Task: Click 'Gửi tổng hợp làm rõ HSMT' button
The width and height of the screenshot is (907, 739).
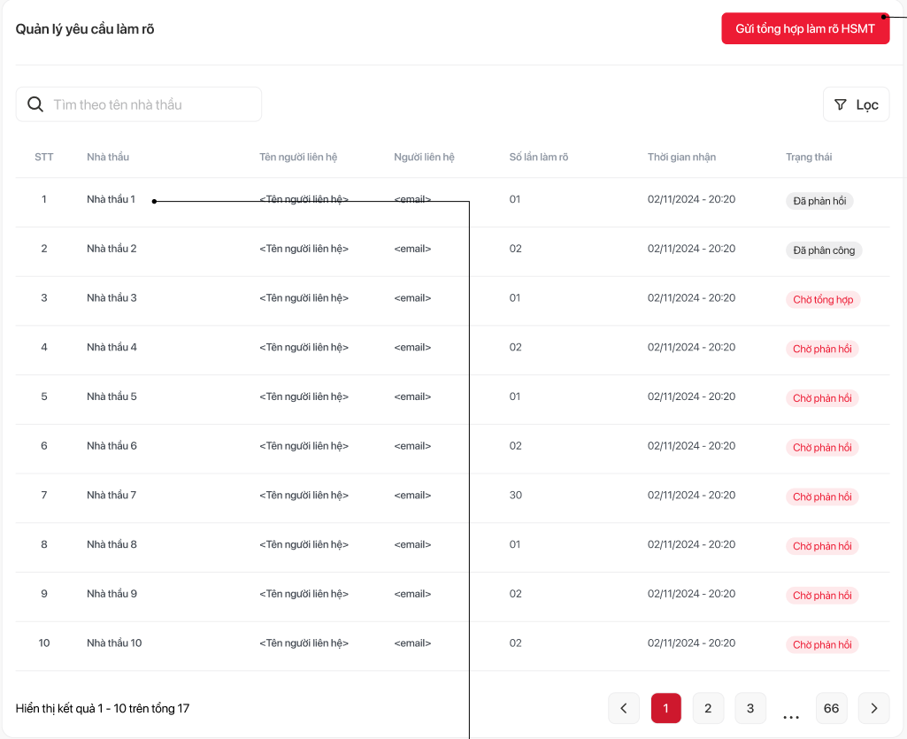Action: (x=805, y=29)
